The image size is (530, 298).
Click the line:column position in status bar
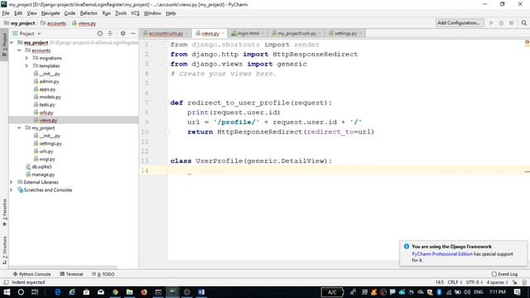(x=439, y=282)
